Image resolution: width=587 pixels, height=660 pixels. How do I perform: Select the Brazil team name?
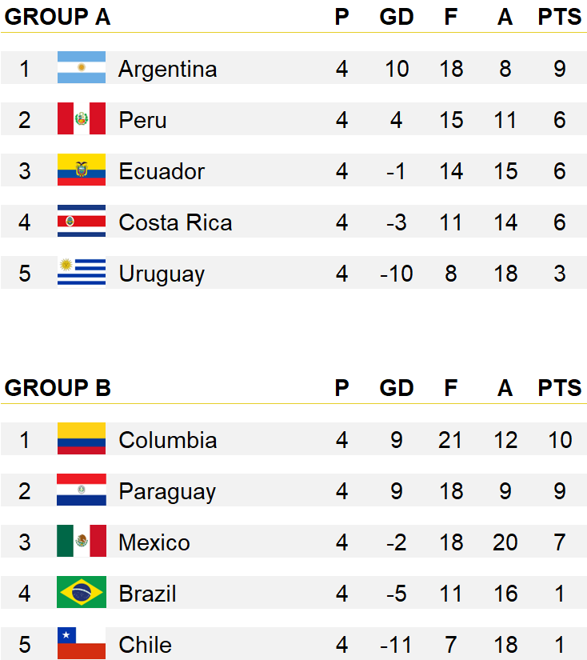tap(147, 594)
